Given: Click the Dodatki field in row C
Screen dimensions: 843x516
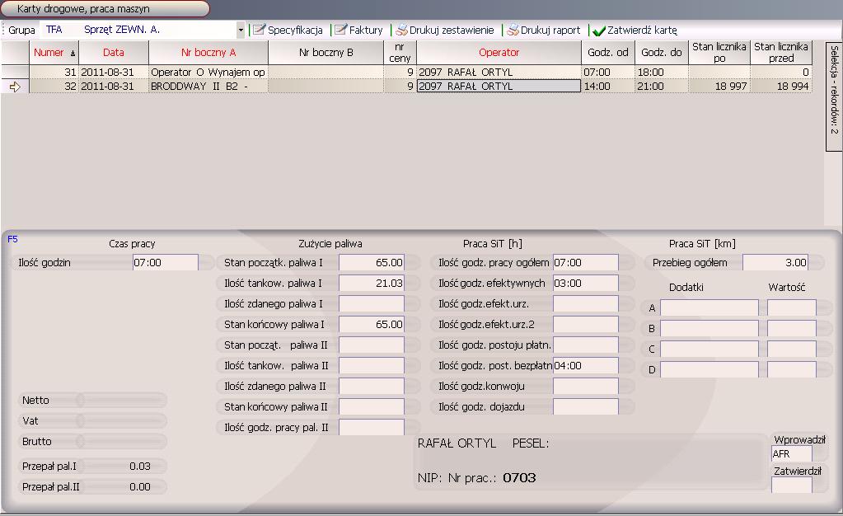Looking at the screenshot, I should pyautogui.click(x=710, y=349).
